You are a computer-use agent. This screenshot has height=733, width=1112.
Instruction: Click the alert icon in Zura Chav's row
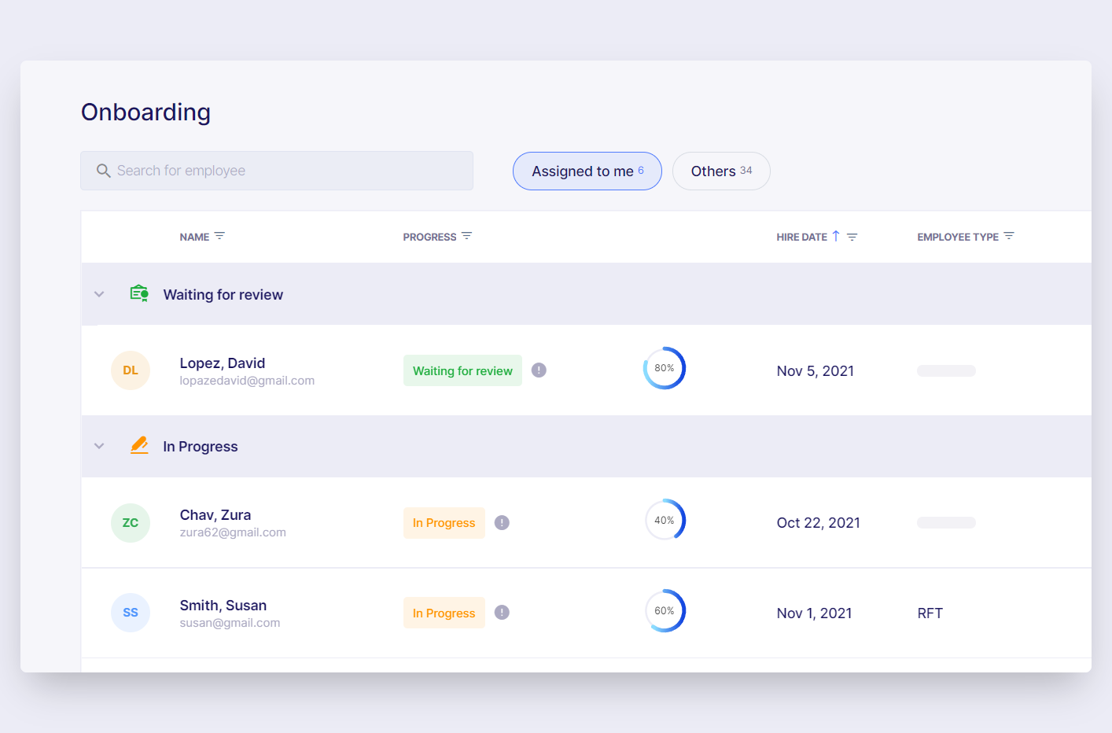coord(502,522)
